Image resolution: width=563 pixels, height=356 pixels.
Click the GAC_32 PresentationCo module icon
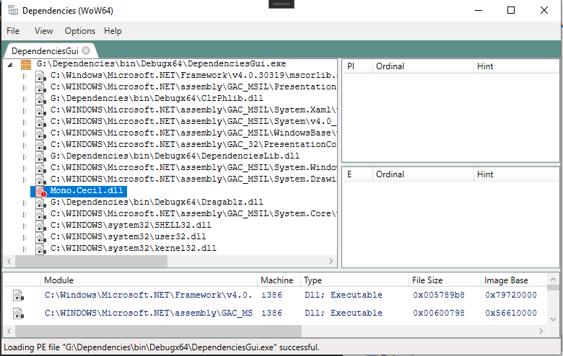[x=40, y=145]
